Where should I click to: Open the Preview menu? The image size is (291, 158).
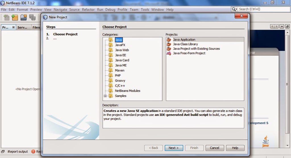36,9
